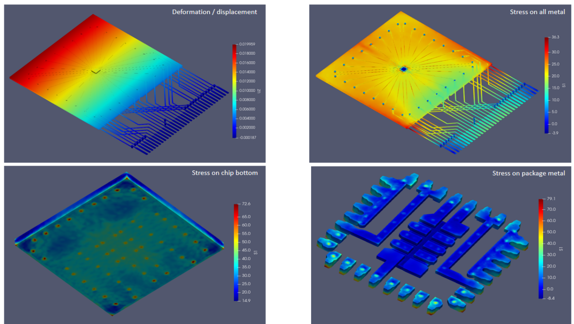Click the 36.3 maximum stress legend value
This screenshot has width=574, height=324.
click(555, 37)
